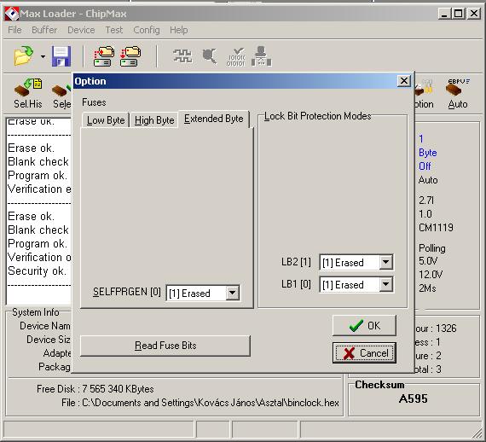Click the Cancel button

364,352
